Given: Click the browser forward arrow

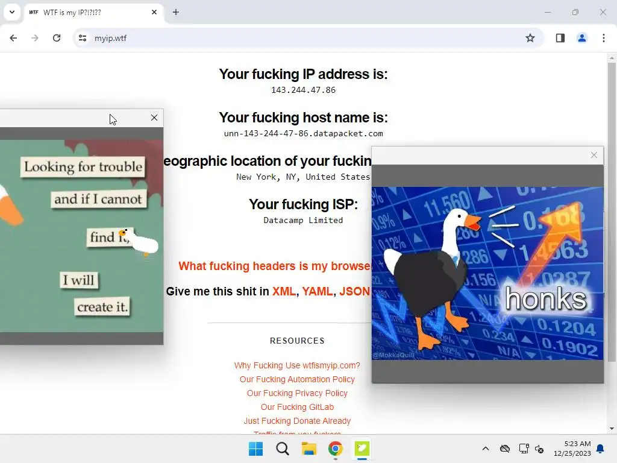Looking at the screenshot, I should click(35, 38).
